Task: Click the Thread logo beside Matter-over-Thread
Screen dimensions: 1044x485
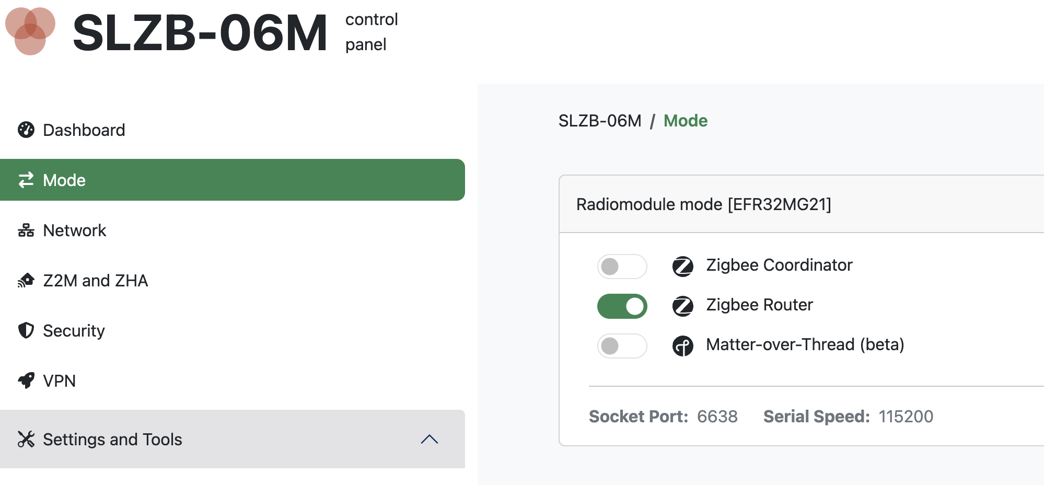Action: 682,345
